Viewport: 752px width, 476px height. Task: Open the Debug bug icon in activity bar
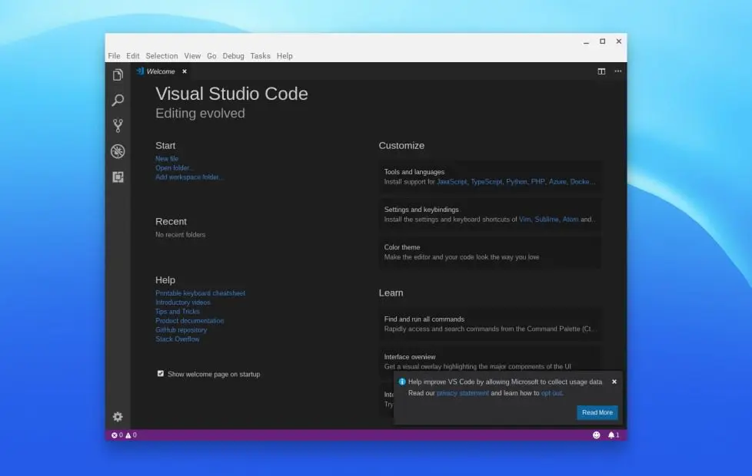[x=118, y=151]
